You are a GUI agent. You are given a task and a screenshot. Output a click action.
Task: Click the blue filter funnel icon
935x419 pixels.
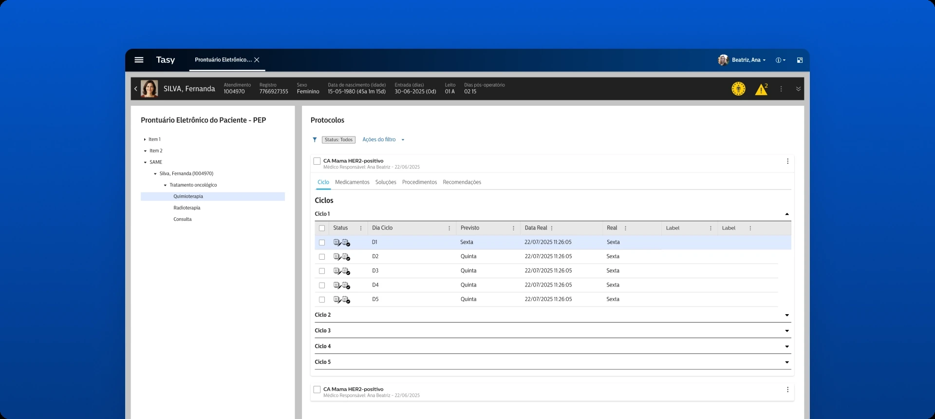[x=315, y=140]
